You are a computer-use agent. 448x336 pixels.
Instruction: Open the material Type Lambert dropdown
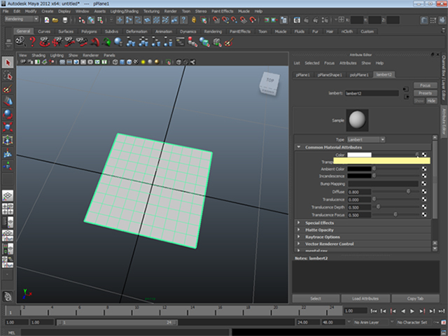[x=366, y=140]
